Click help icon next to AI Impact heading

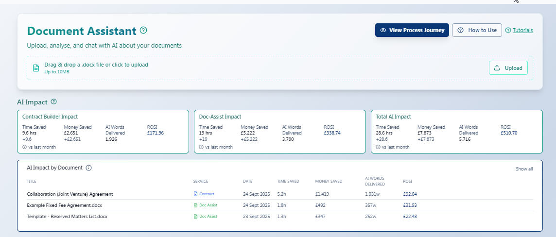(54, 102)
